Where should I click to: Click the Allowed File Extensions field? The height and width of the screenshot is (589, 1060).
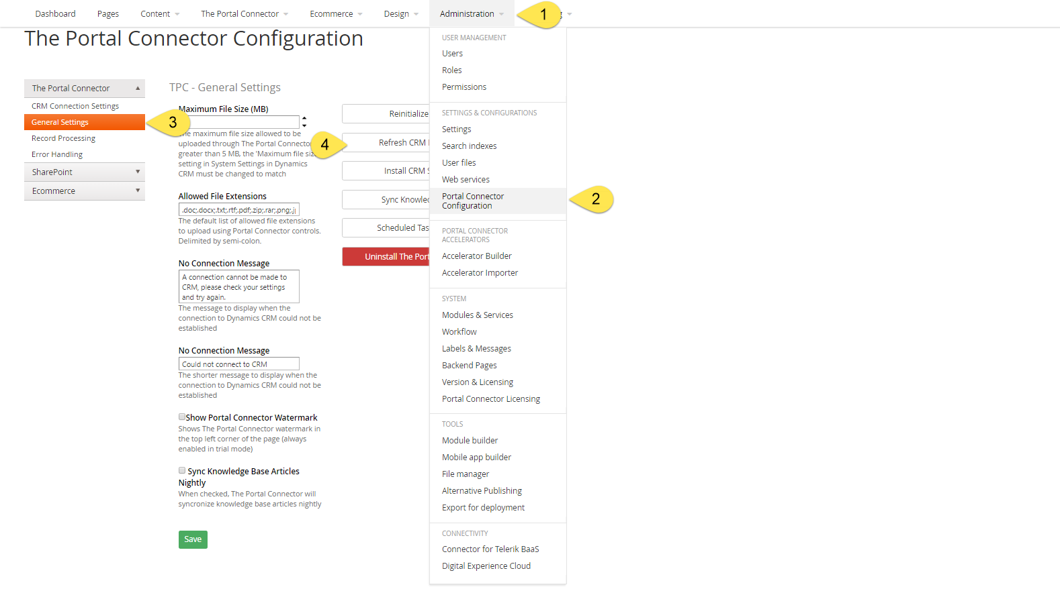point(239,210)
